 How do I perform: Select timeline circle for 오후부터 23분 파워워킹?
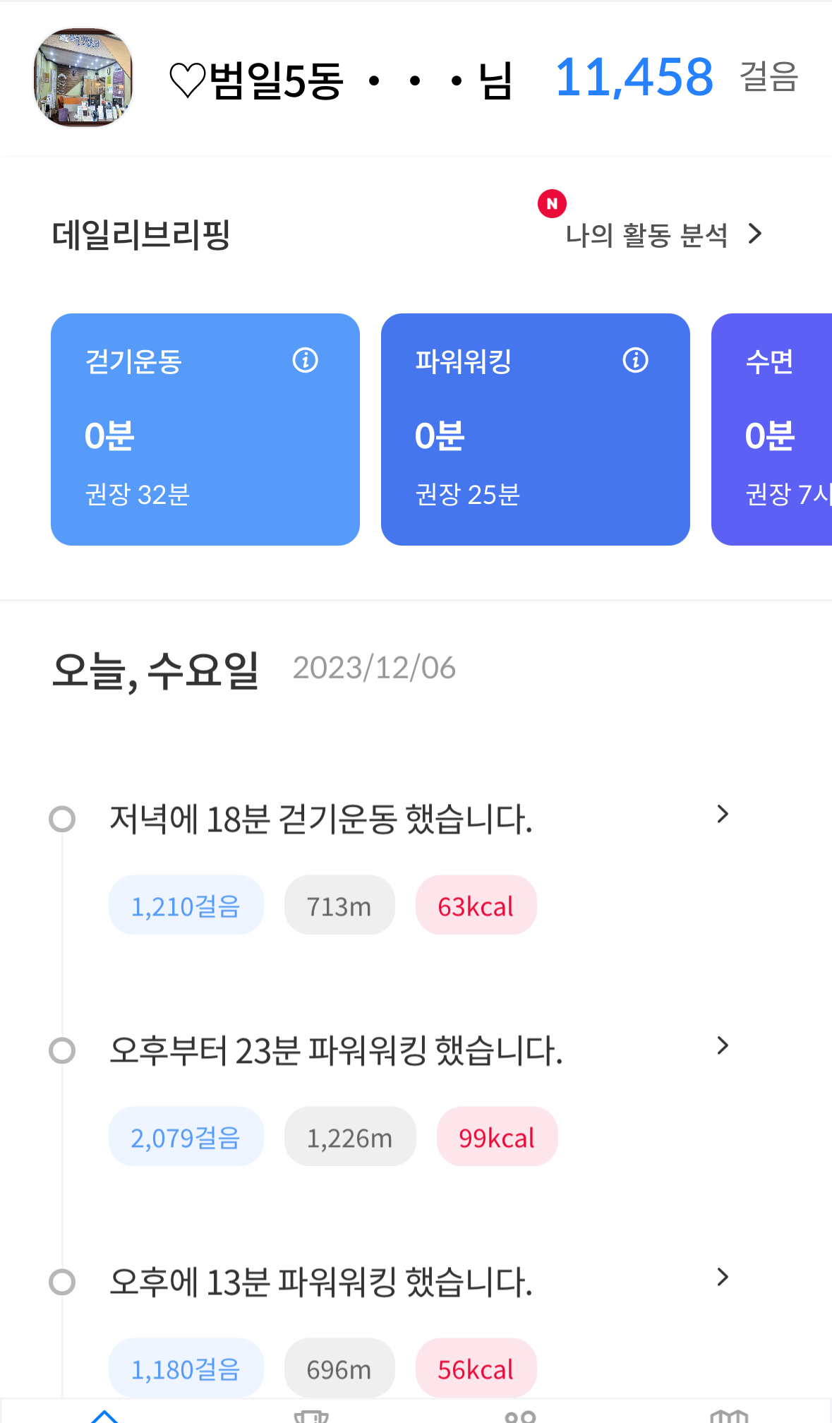[x=62, y=1050]
